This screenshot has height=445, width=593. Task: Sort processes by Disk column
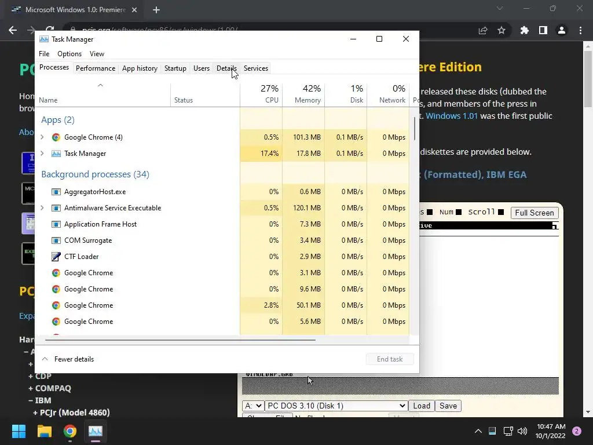tap(346, 94)
